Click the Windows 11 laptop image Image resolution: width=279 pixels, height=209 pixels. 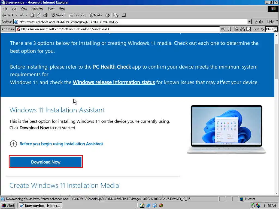pos(226,129)
